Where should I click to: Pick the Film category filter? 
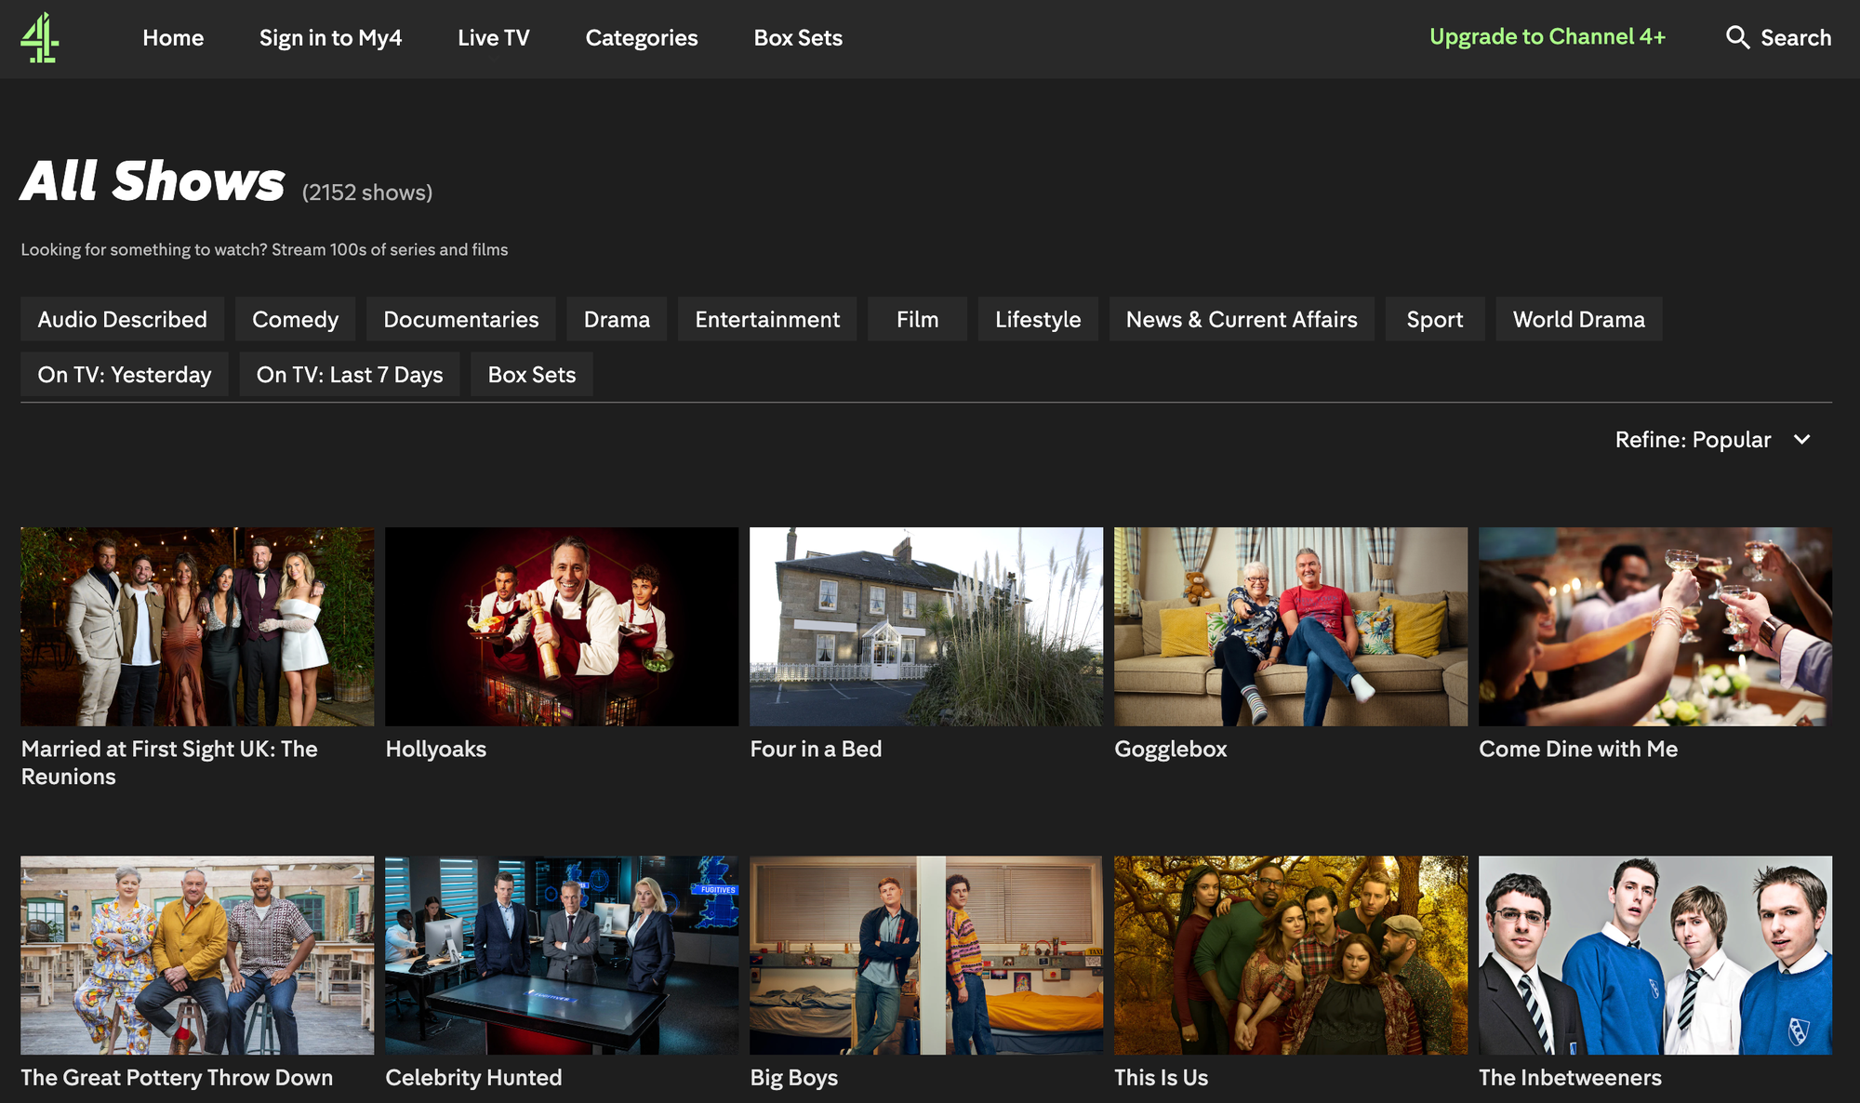click(917, 319)
